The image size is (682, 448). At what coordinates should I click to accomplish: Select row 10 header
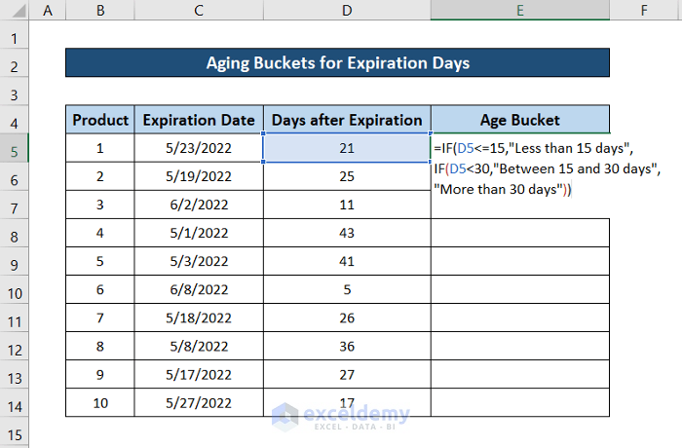click(x=15, y=290)
